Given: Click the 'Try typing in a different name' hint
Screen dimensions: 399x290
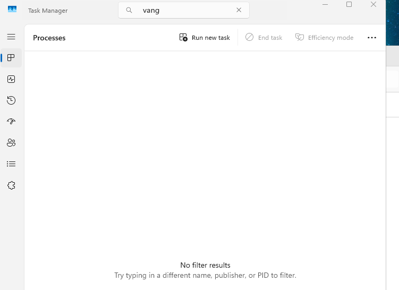Looking at the screenshot, I should (x=206, y=276).
